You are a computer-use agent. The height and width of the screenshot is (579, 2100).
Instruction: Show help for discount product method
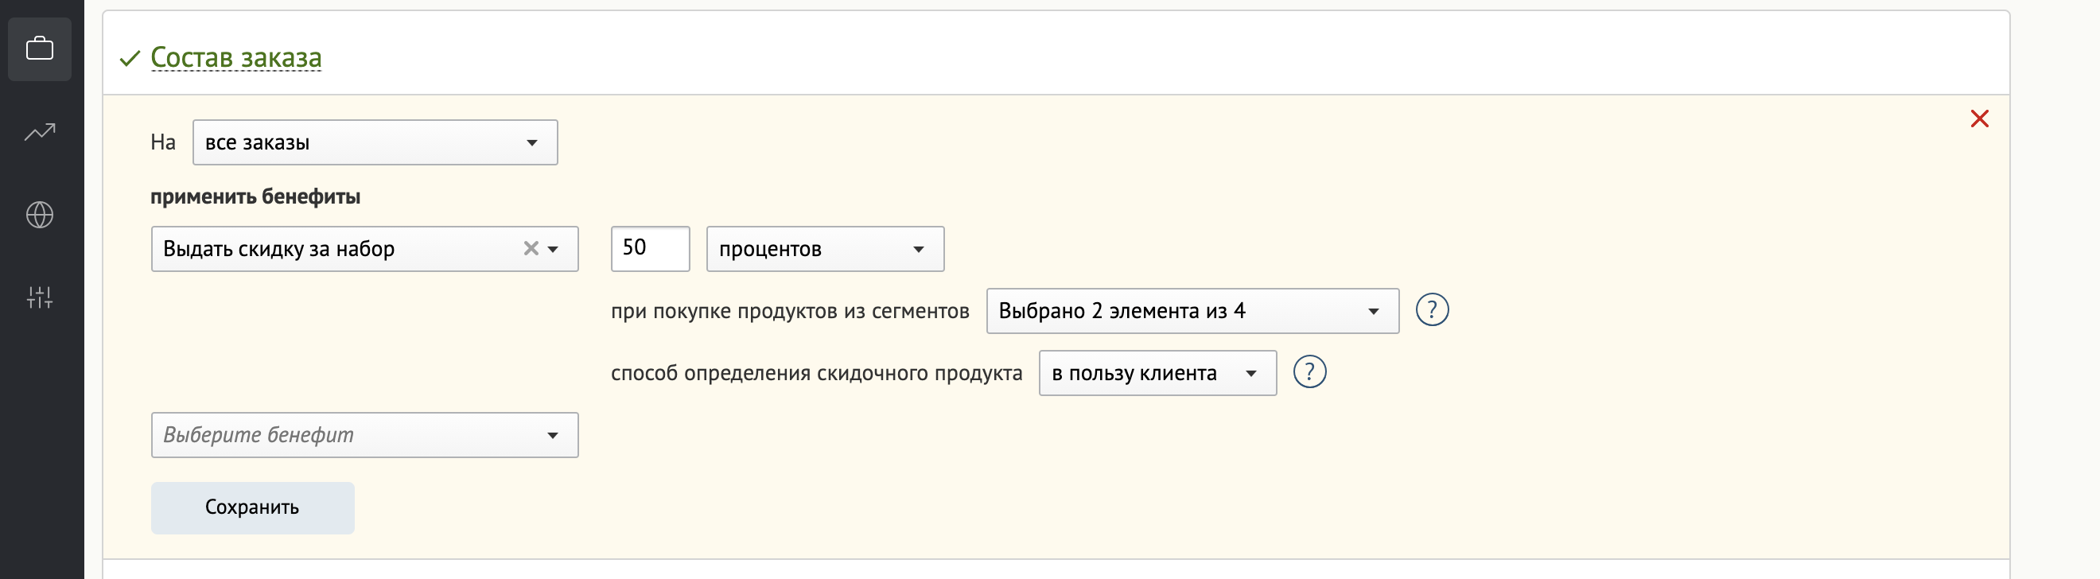pos(1310,372)
